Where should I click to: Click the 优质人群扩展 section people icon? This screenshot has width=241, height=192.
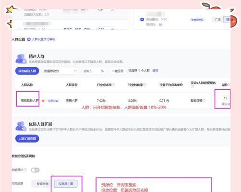[21, 126]
